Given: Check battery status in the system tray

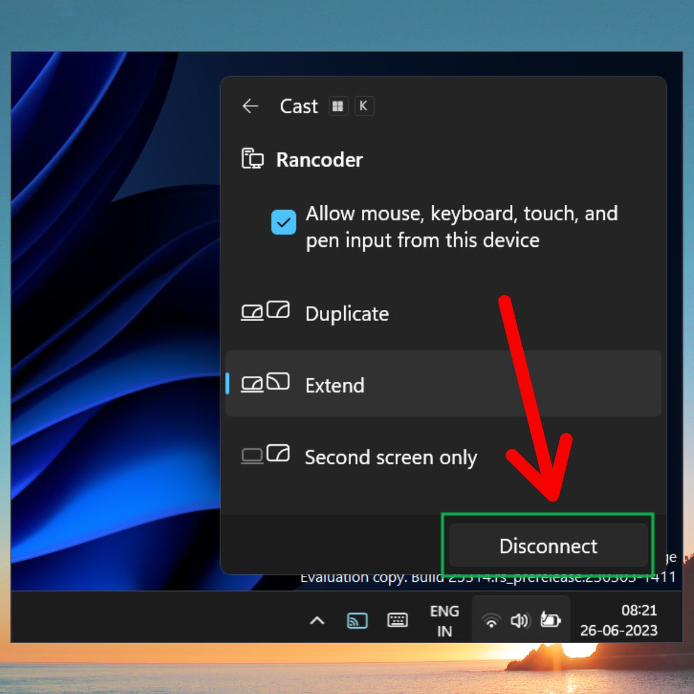Looking at the screenshot, I should coord(550,620).
